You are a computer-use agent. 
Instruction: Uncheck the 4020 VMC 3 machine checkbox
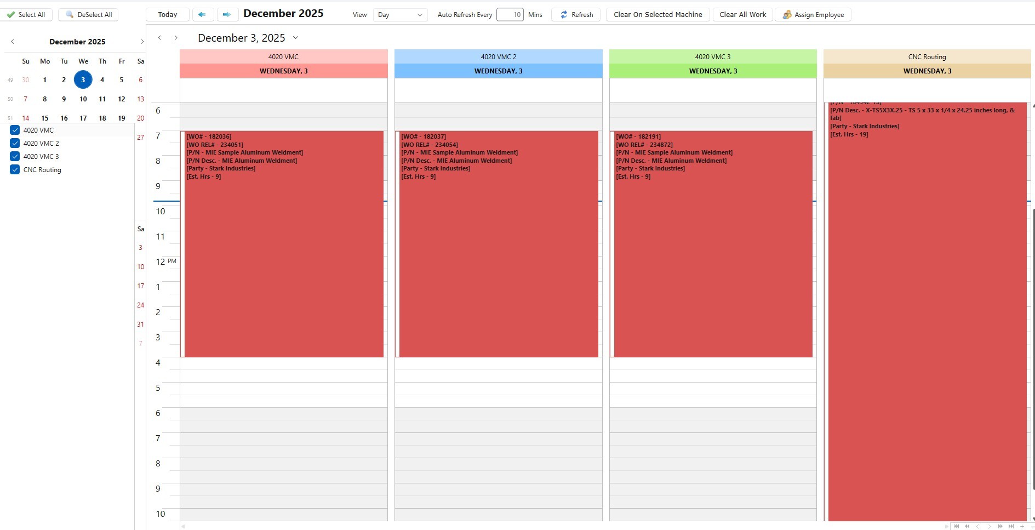point(14,156)
